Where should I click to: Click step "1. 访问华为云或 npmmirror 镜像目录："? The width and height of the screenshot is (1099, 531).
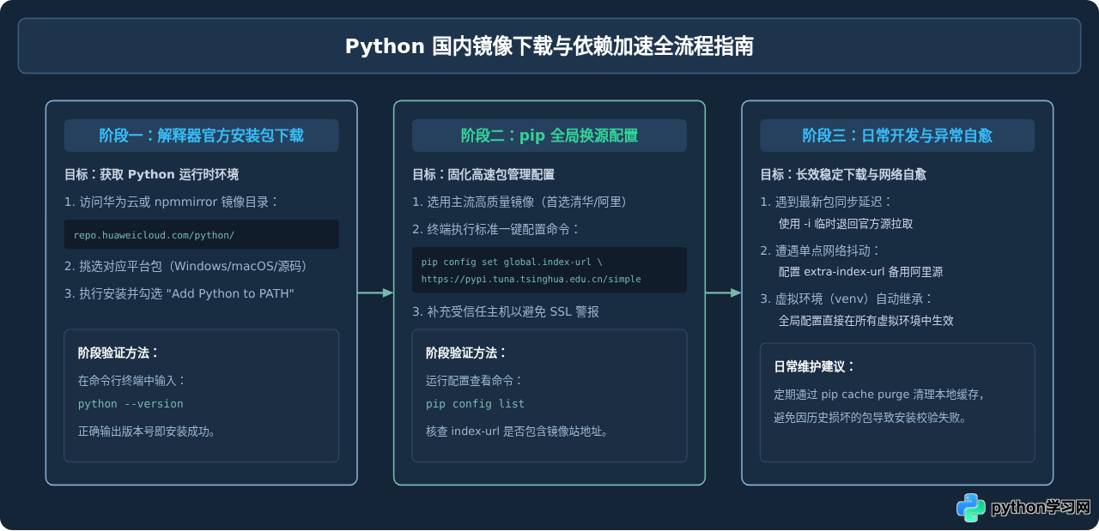[x=172, y=202]
